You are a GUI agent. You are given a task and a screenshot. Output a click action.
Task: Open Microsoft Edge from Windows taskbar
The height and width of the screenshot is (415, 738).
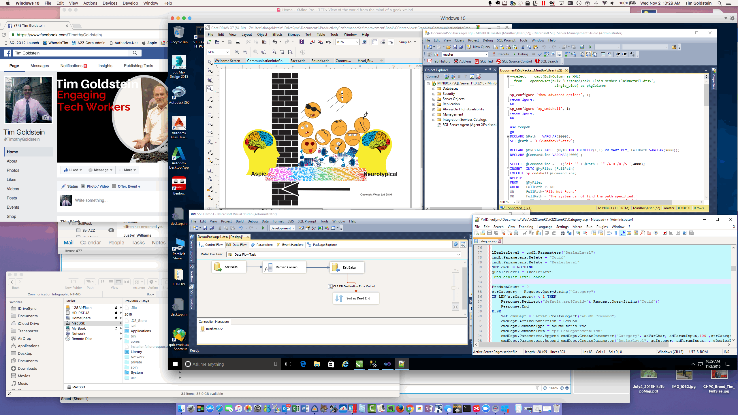pyautogui.click(x=303, y=364)
